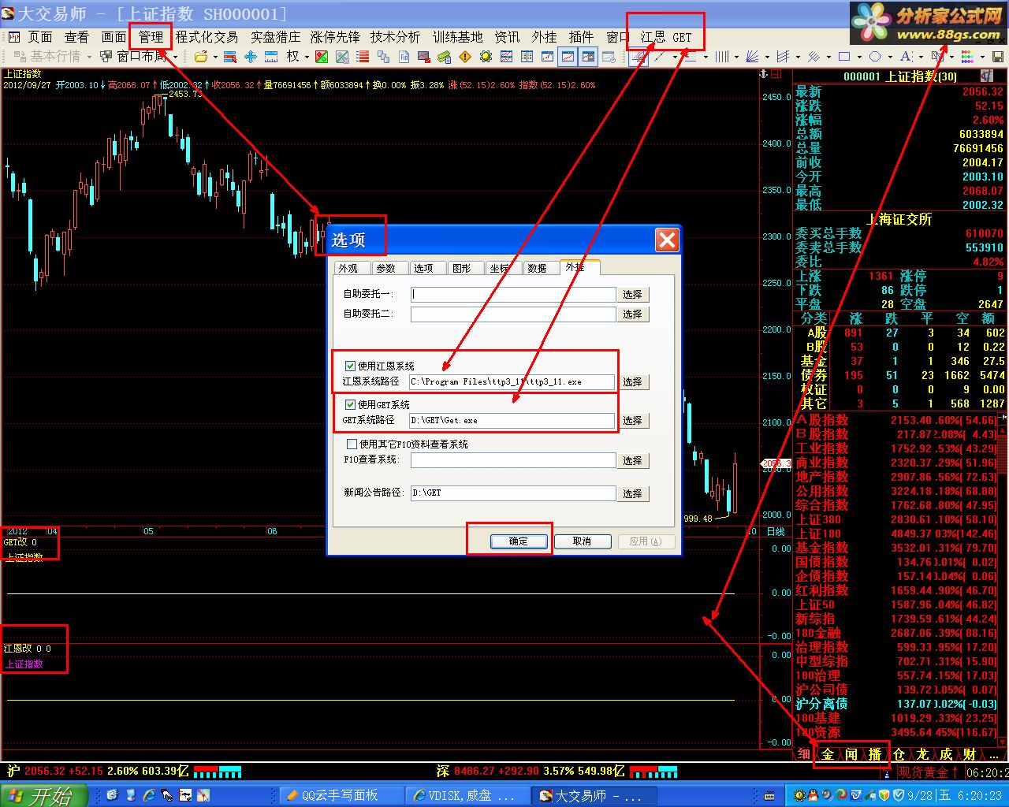Open the GET menu item
Image resolution: width=1009 pixels, height=807 pixels.
682,37
